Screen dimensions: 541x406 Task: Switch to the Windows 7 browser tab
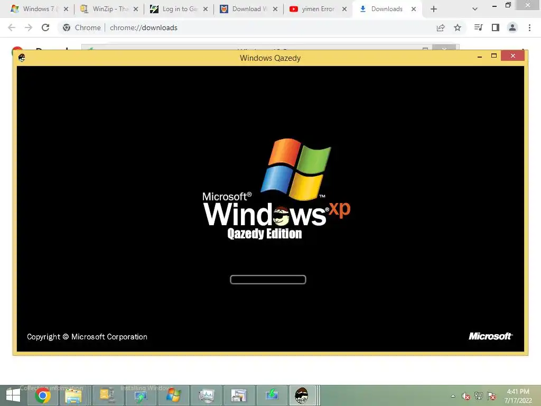(x=38, y=9)
